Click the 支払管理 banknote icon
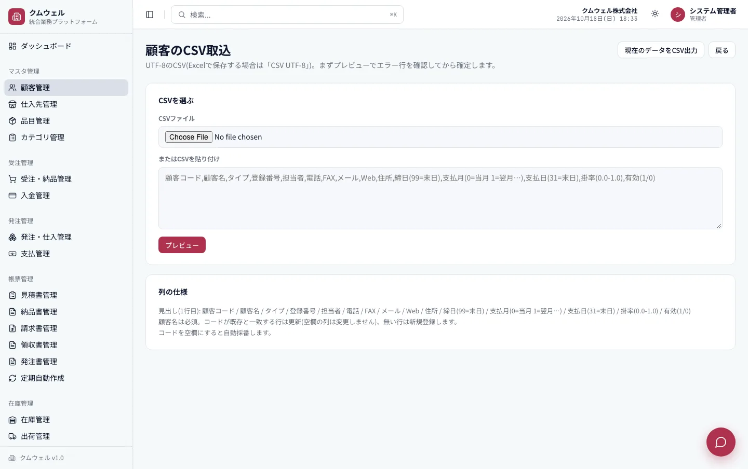 click(12, 254)
